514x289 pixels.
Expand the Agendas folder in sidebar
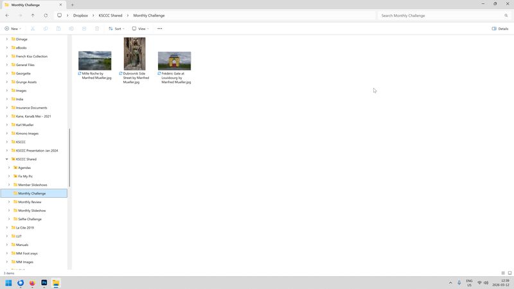9,168
